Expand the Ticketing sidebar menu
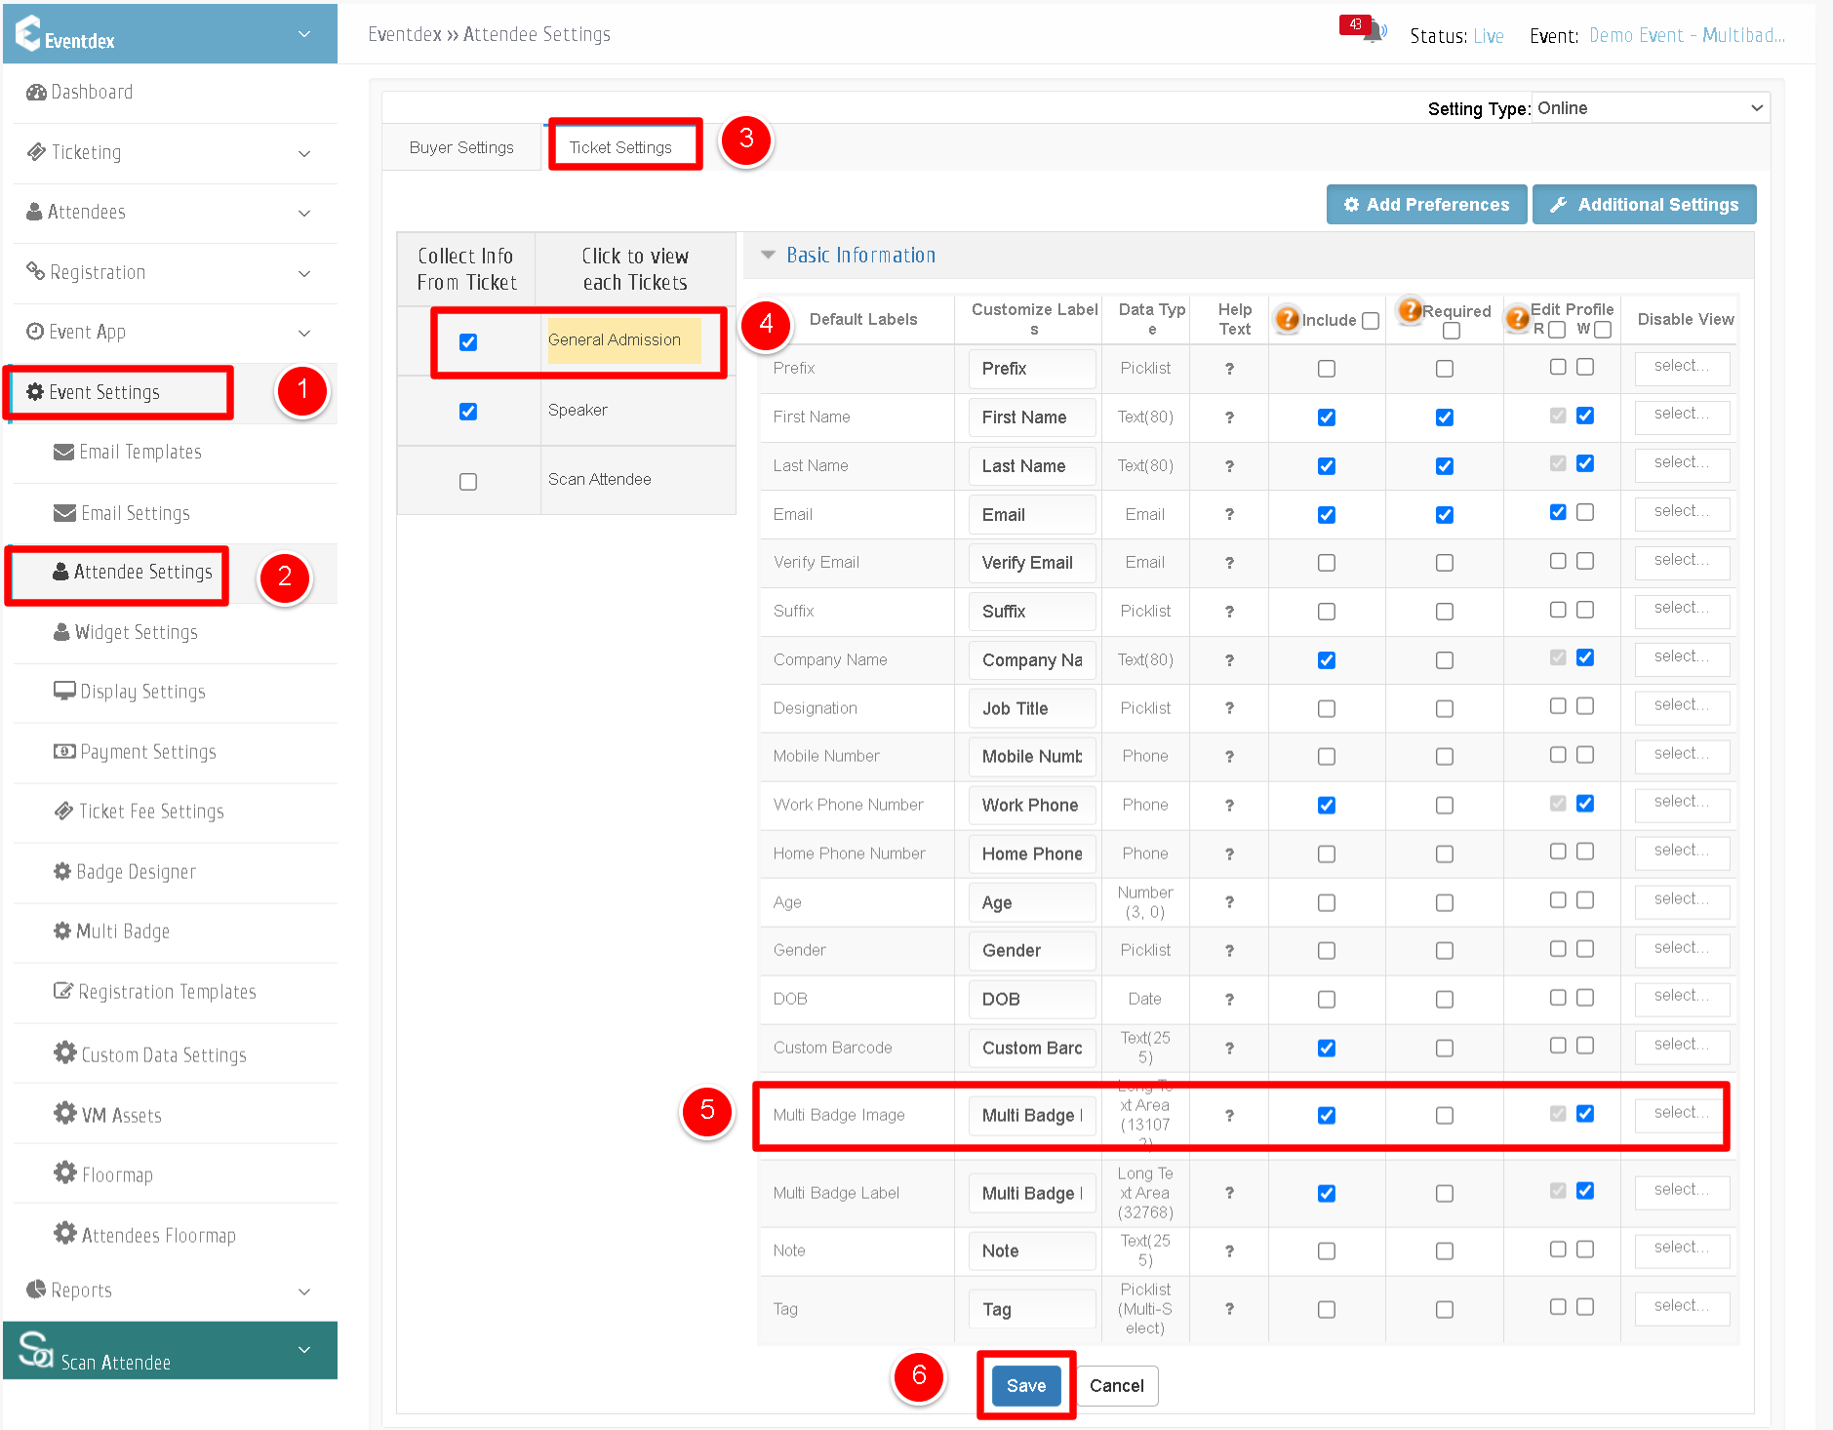Screen dimensions: 1833x1430 pos(170,153)
